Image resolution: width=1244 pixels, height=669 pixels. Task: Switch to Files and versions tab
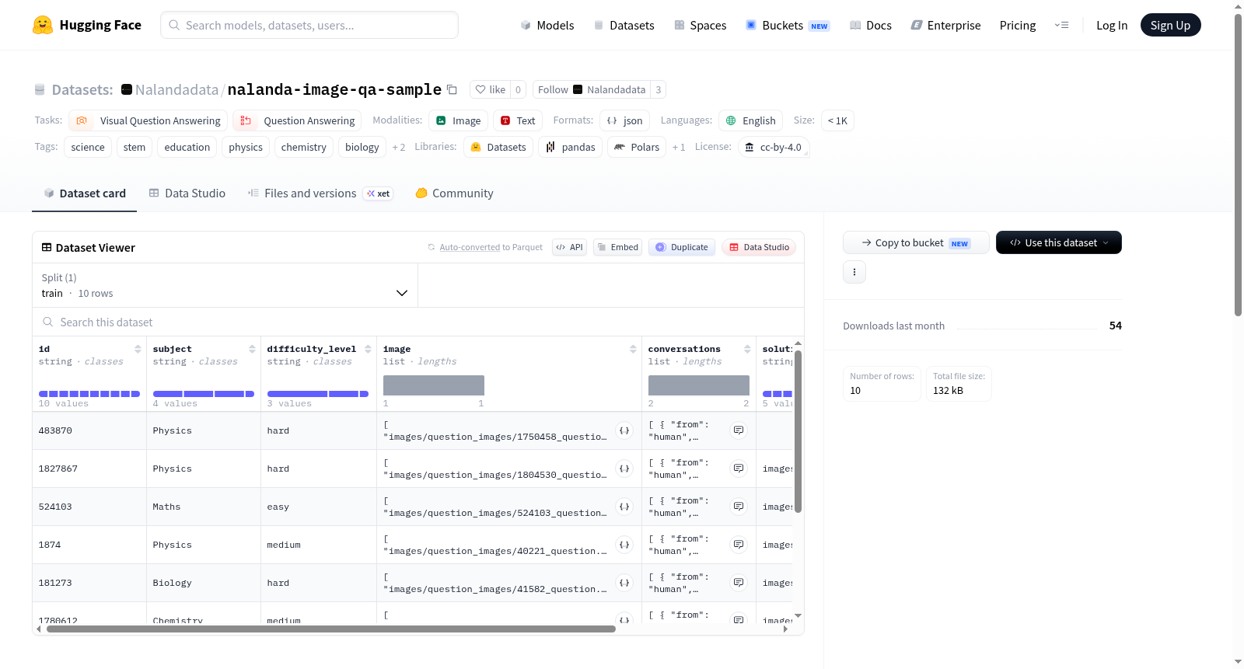[x=320, y=193]
